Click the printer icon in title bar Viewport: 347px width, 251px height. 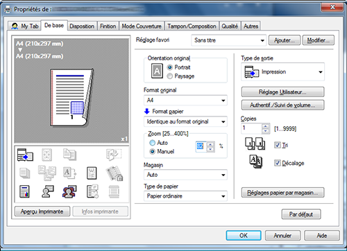click(x=8, y=10)
